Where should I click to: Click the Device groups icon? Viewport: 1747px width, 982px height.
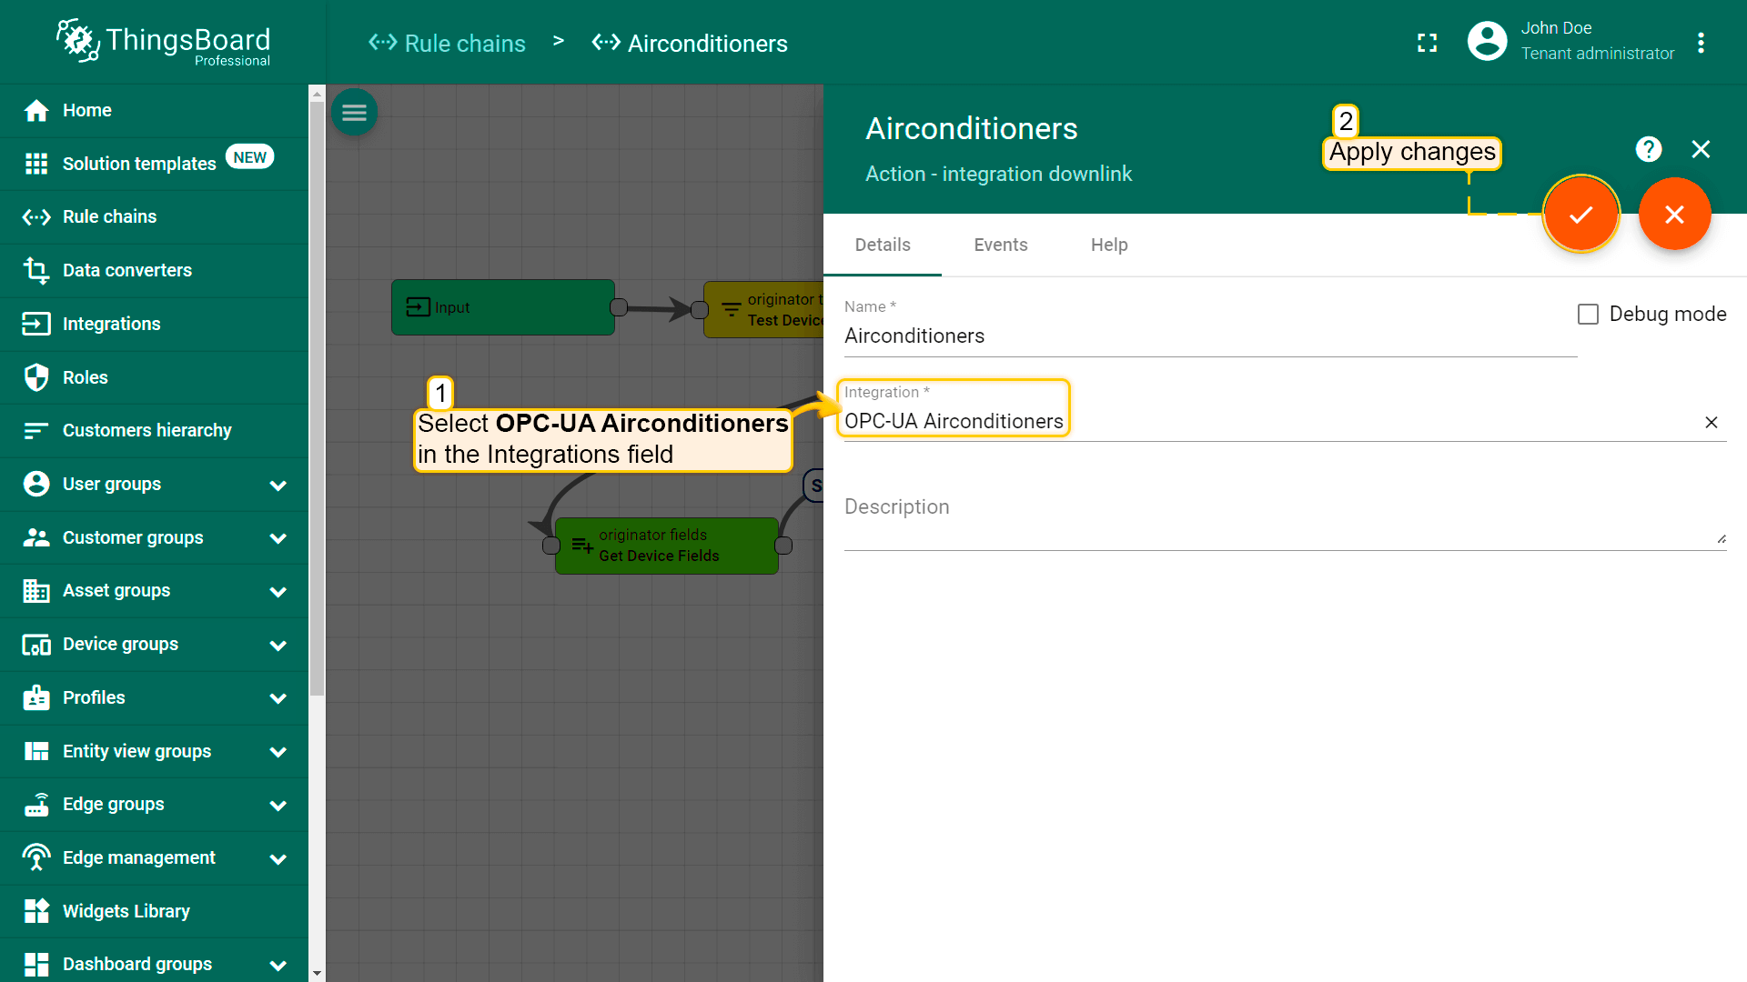[x=36, y=645]
